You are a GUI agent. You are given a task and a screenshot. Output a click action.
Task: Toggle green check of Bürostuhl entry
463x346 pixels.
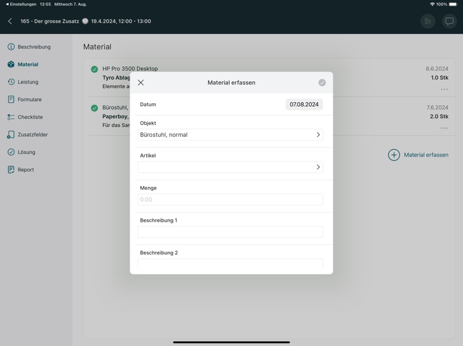94,108
